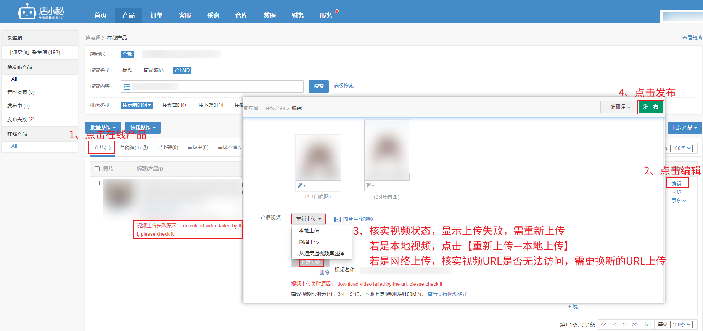Open the 服务 navigation menu

326,15
